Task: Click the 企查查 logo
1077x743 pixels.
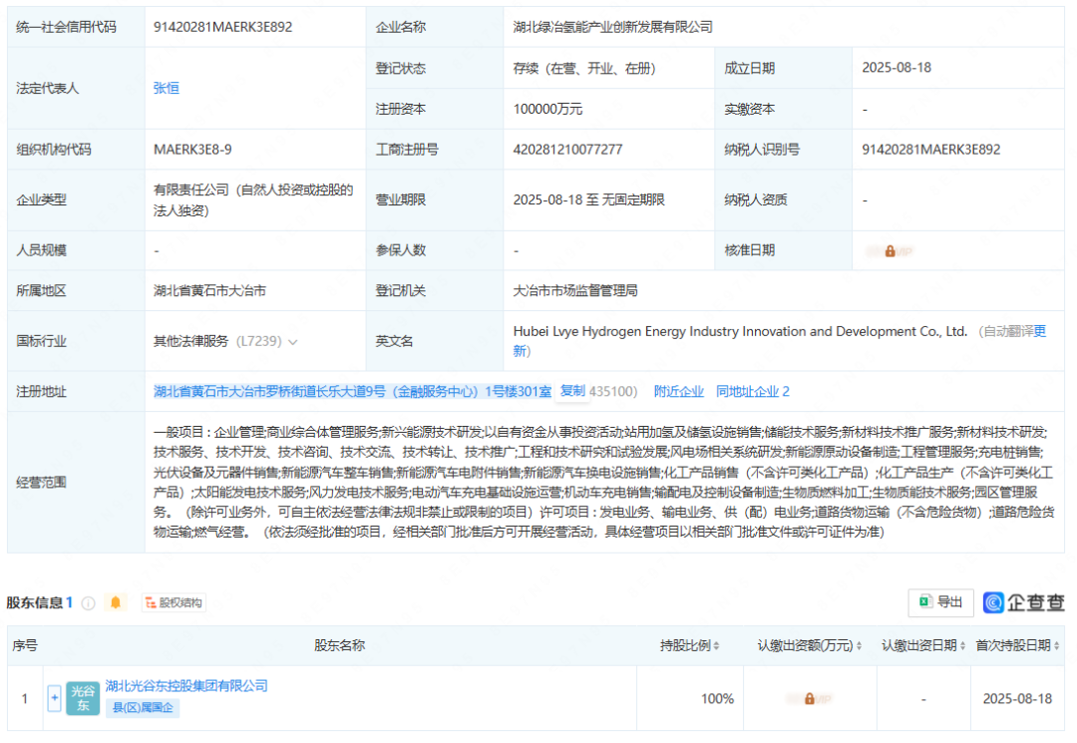Action: click(1023, 602)
